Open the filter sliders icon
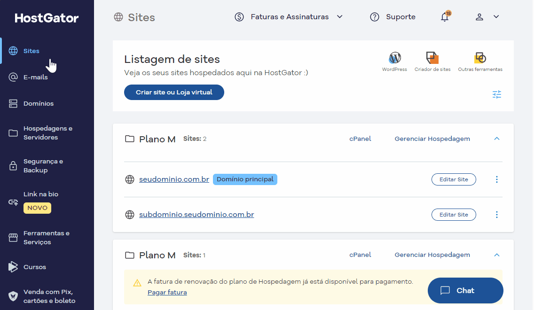 pos(497,94)
